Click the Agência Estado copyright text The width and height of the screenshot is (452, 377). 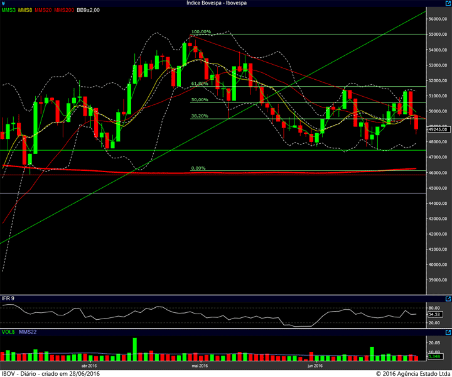click(414, 374)
